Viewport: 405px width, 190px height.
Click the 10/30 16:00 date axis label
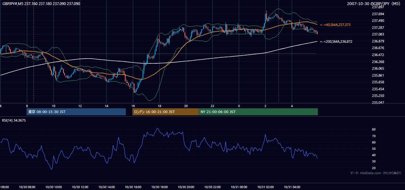coord(133,187)
